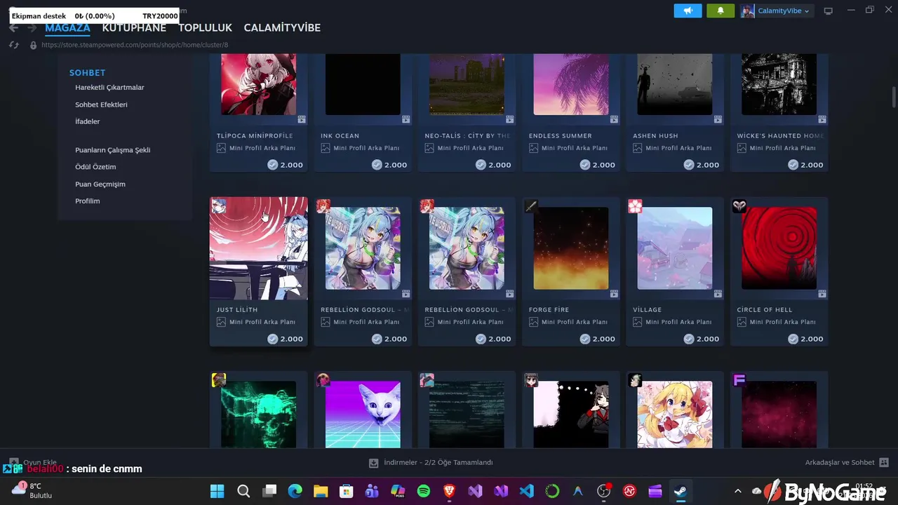Open the Friends & Chat icon at bottom right
This screenshot has width=898, height=505.
(883, 463)
